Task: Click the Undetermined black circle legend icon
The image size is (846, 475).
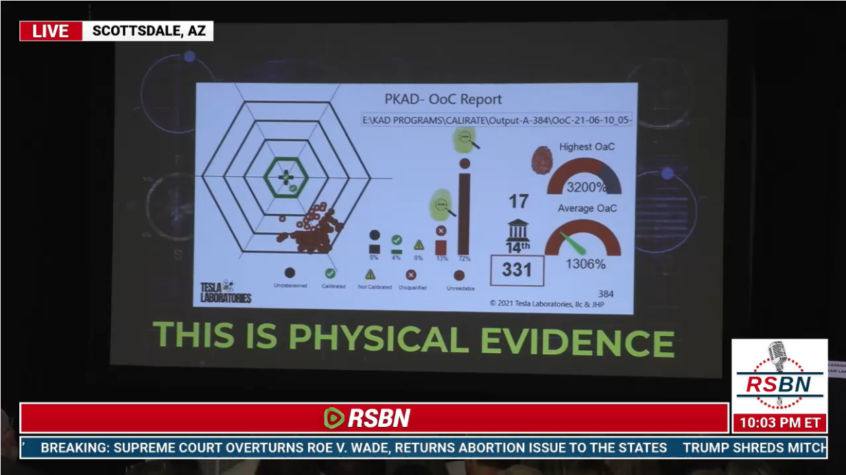Action: (x=290, y=273)
